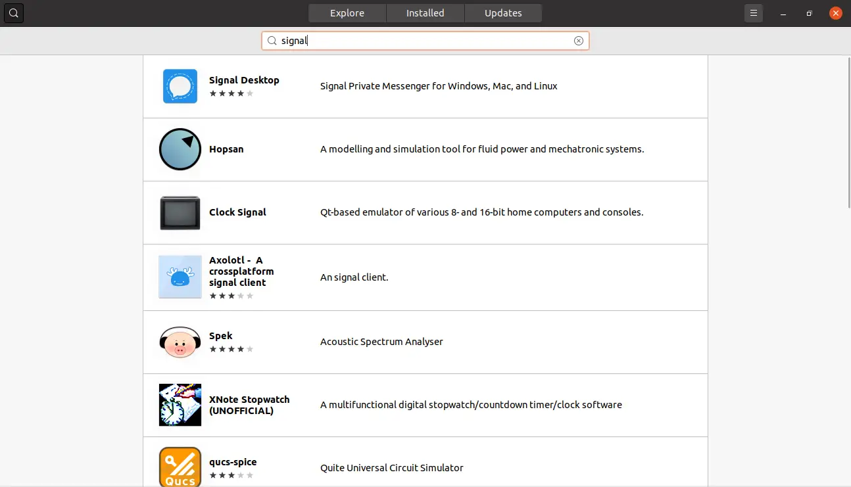Image resolution: width=851 pixels, height=487 pixels.
Task: Click 'Acoustic Spectrum Analyser' description
Action: click(x=381, y=342)
